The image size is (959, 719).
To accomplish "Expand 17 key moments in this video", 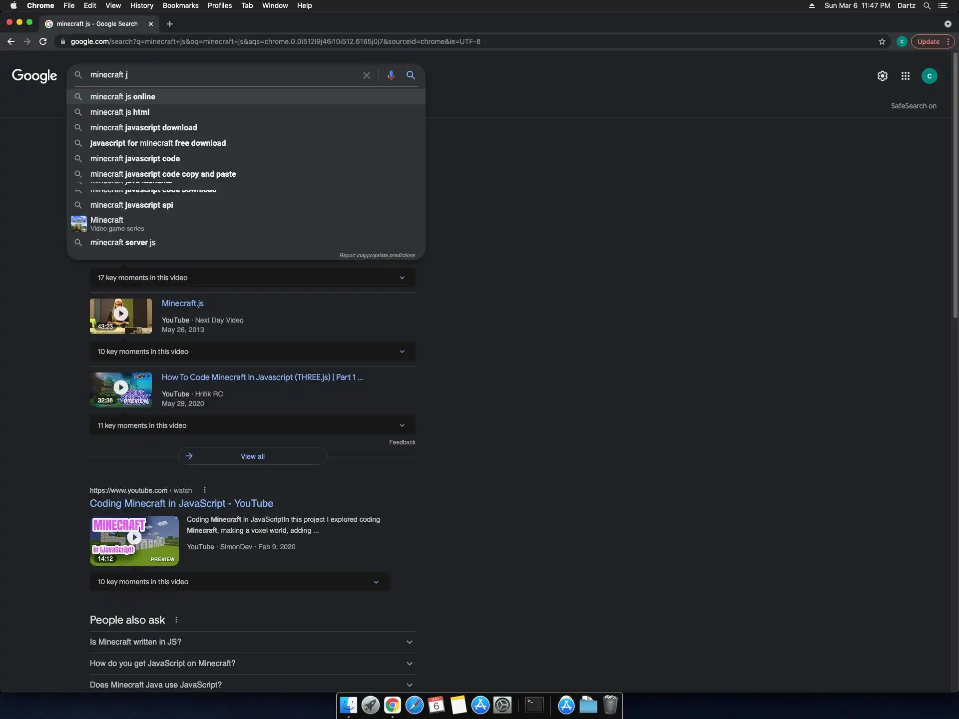I will click(252, 278).
